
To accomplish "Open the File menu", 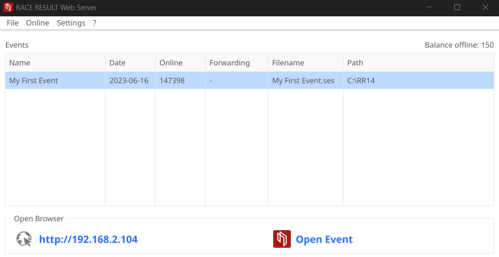I will tap(13, 23).
